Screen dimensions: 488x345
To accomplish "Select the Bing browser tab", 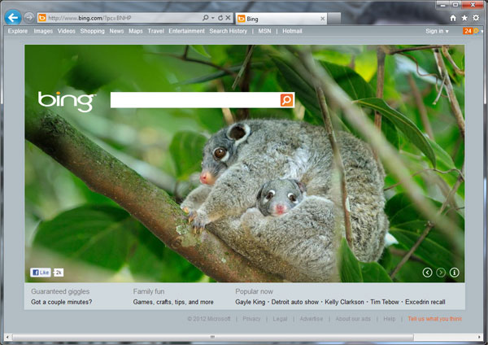I will coord(281,19).
